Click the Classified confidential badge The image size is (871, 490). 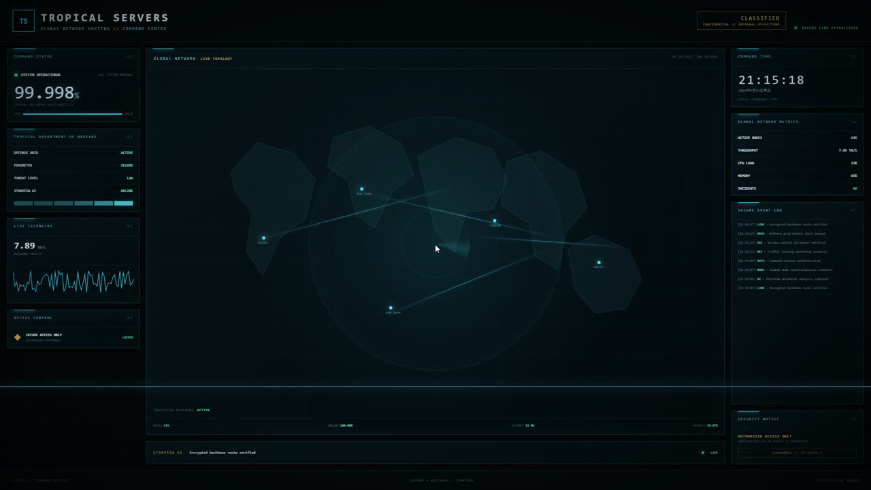741,20
